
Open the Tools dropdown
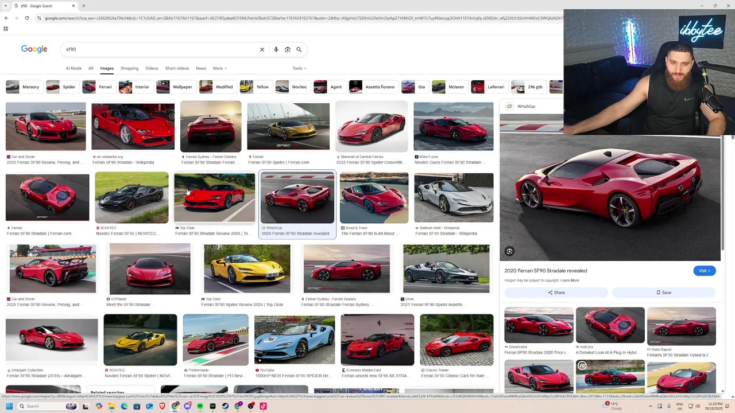[x=299, y=68]
